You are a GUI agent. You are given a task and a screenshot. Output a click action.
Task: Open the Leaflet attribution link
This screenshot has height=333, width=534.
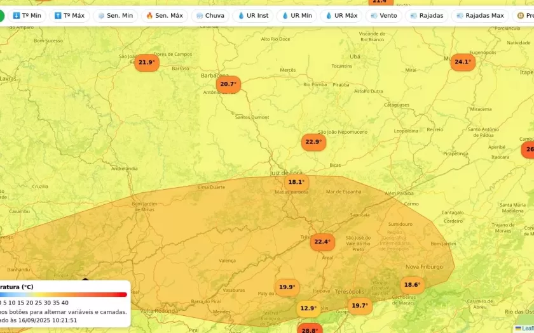(x=526, y=328)
